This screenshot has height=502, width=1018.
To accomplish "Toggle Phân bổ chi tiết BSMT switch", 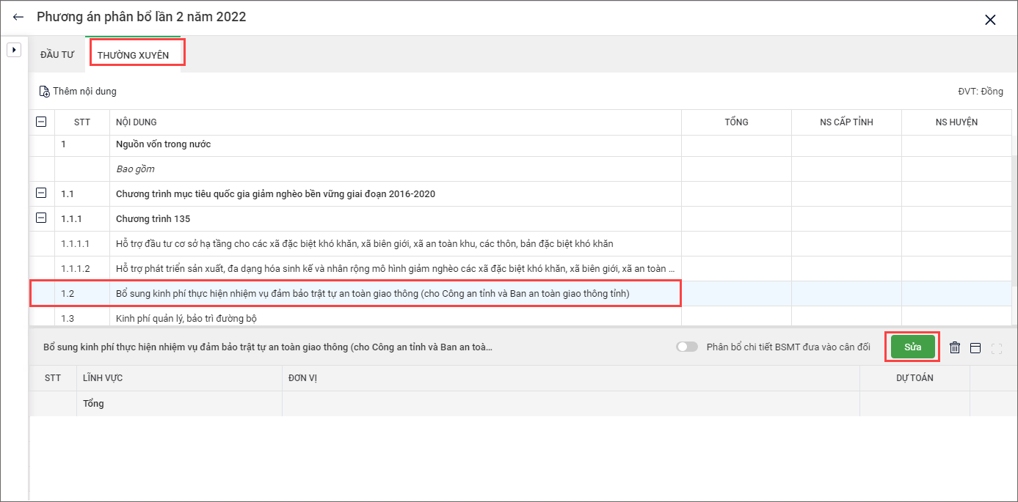I will [x=687, y=347].
